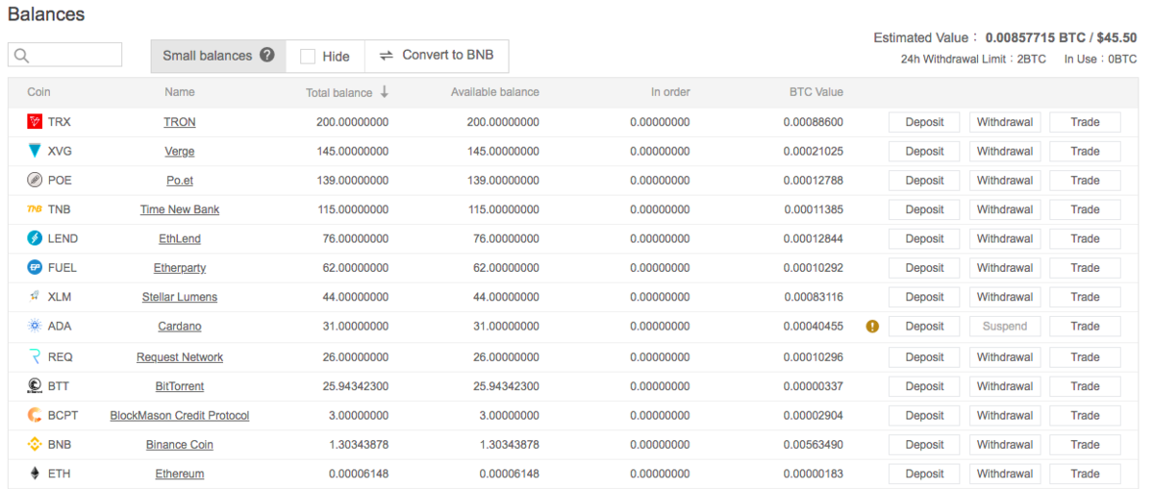Open the Request Network link
Viewport: 1154px width, 489px height.
tap(180, 357)
